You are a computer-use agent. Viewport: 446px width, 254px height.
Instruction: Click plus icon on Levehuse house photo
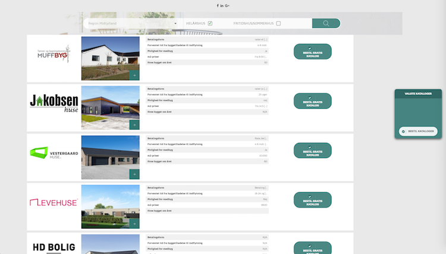134,224
